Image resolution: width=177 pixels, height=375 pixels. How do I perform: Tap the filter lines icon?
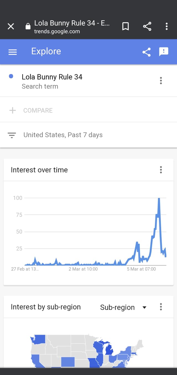(x=12, y=135)
